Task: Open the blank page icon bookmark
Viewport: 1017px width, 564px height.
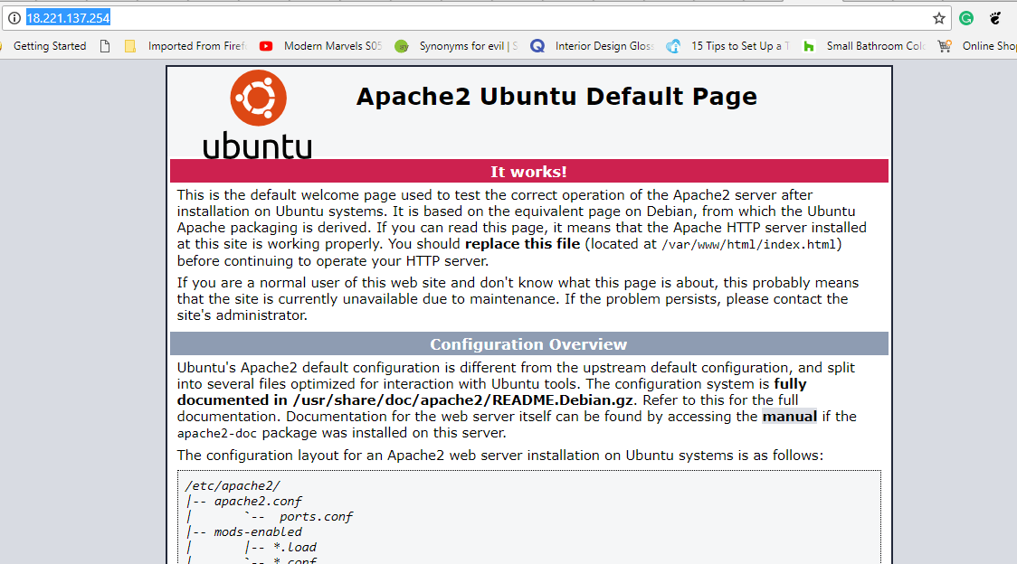Action: click(x=105, y=46)
